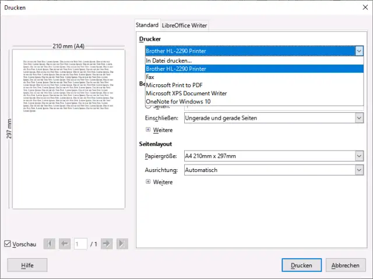Go to previous preview page
Screen dimensions: 373x279
pos(65,244)
